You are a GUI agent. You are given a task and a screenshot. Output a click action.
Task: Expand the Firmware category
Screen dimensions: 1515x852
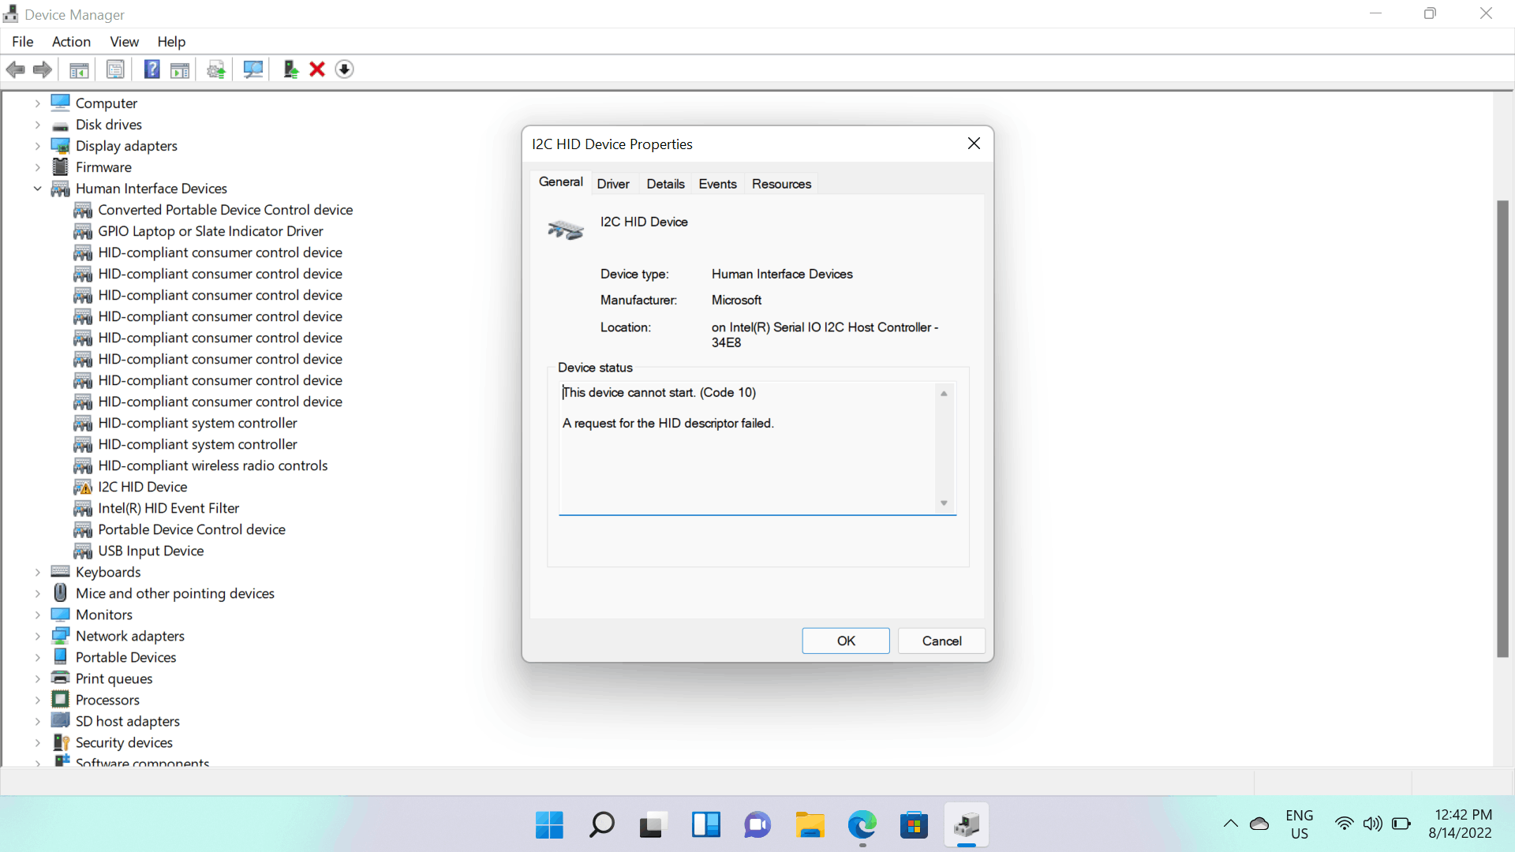pyautogui.click(x=37, y=167)
